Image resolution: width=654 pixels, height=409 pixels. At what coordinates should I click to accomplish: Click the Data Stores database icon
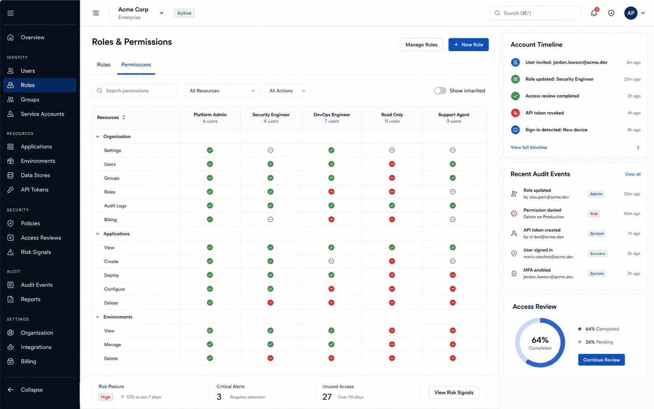pos(11,175)
